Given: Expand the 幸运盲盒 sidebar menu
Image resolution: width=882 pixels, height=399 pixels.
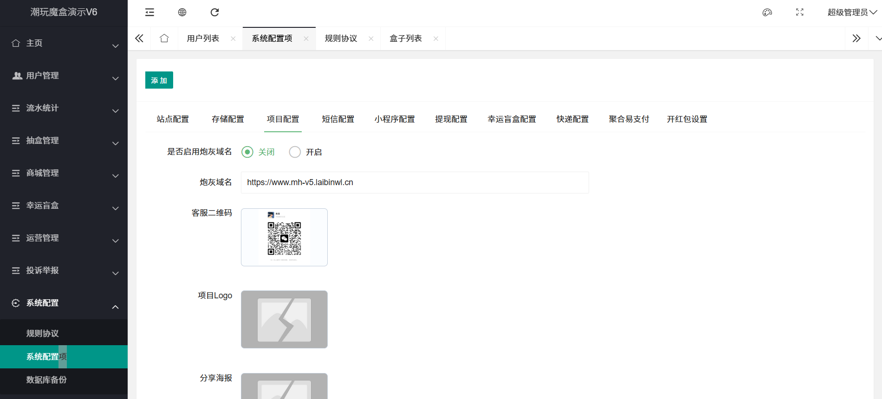Looking at the screenshot, I should (x=64, y=206).
